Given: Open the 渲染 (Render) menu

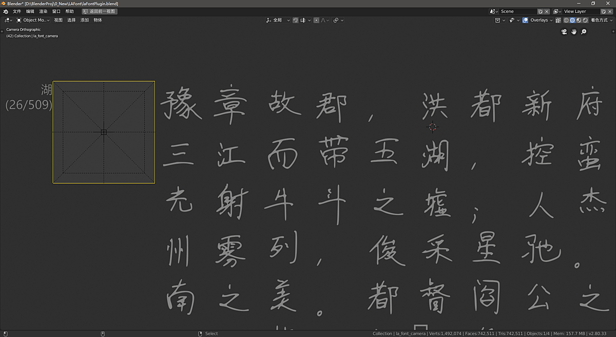Looking at the screenshot, I should click(x=43, y=11).
